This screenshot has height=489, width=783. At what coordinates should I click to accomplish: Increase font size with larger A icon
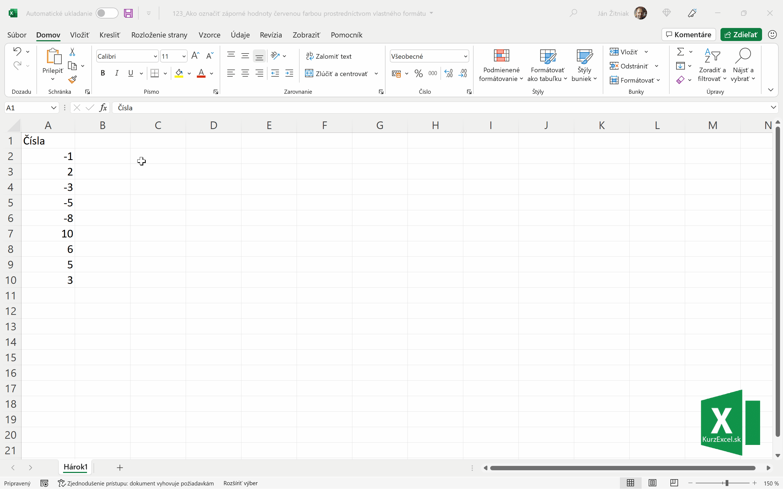[x=195, y=56]
